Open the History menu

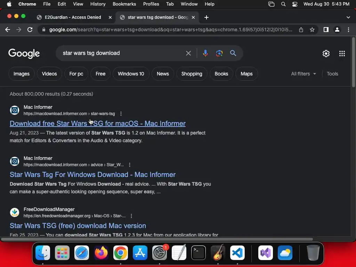point(98,4)
